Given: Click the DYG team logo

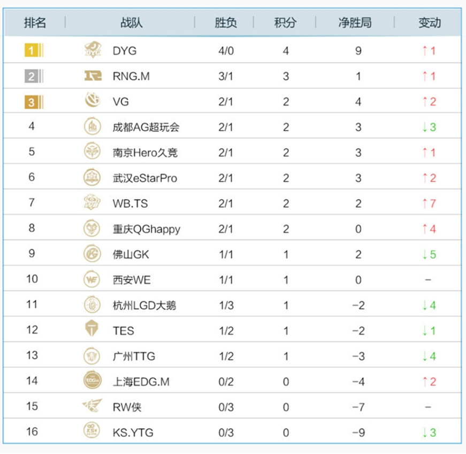Looking at the screenshot, I should (93, 50).
